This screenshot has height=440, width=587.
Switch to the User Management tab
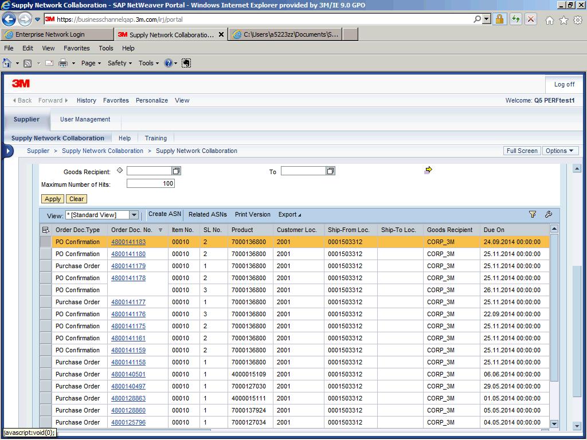coord(85,119)
